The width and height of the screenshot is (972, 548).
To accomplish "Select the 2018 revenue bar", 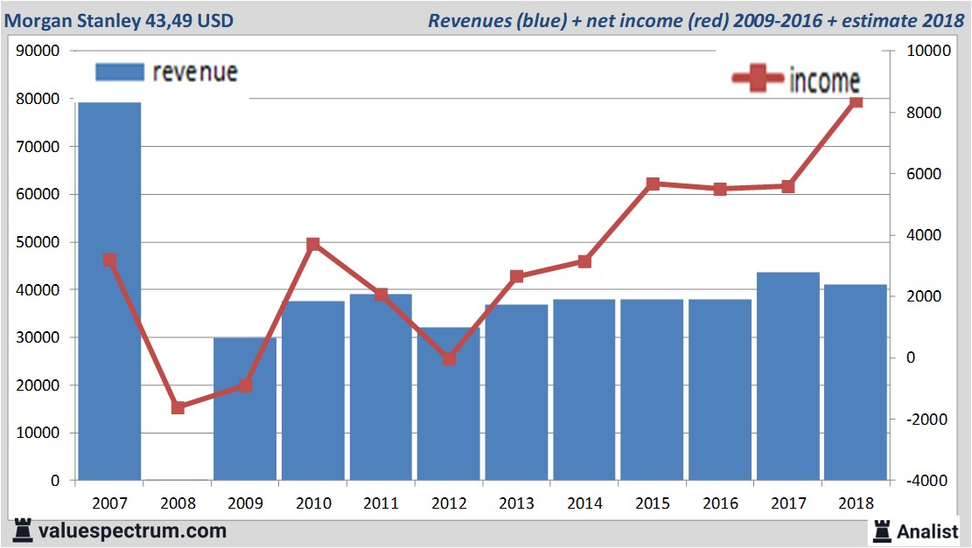I will [x=856, y=382].
